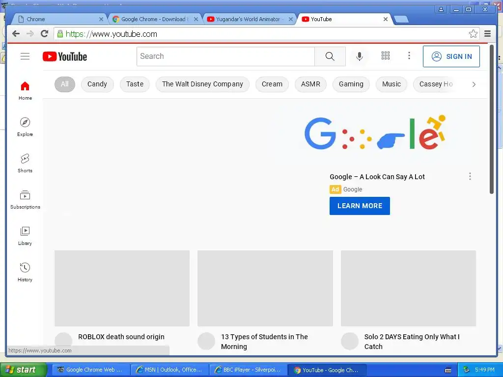Select the Candy filter chip
The image size is (503, 377).
(x=97, y=84)
